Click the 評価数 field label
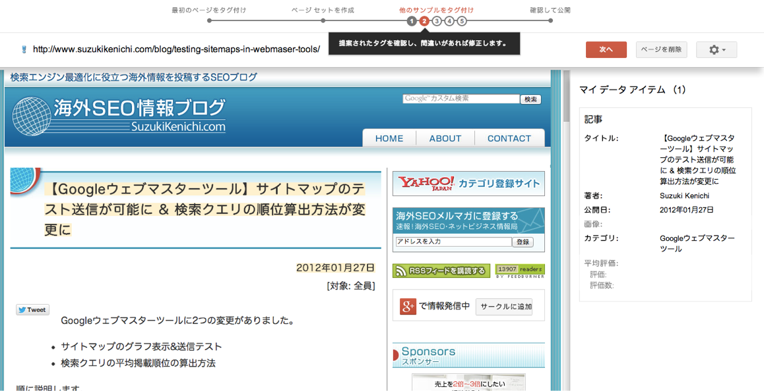 tap(602, 285)
